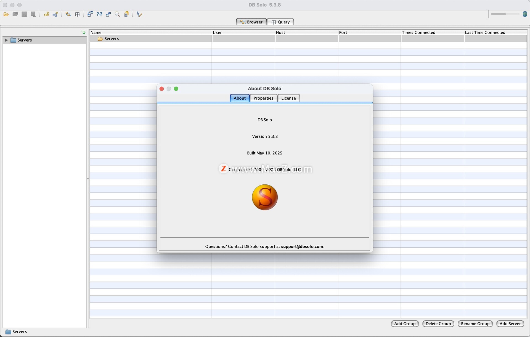Click the blue question marks compare icon

click(x=99, y=14)
